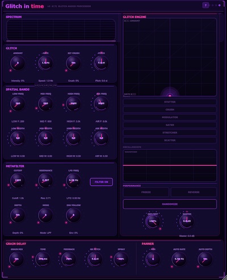
Task: Click the Grain Delay TIME knob
Action: tap(43, 259)
